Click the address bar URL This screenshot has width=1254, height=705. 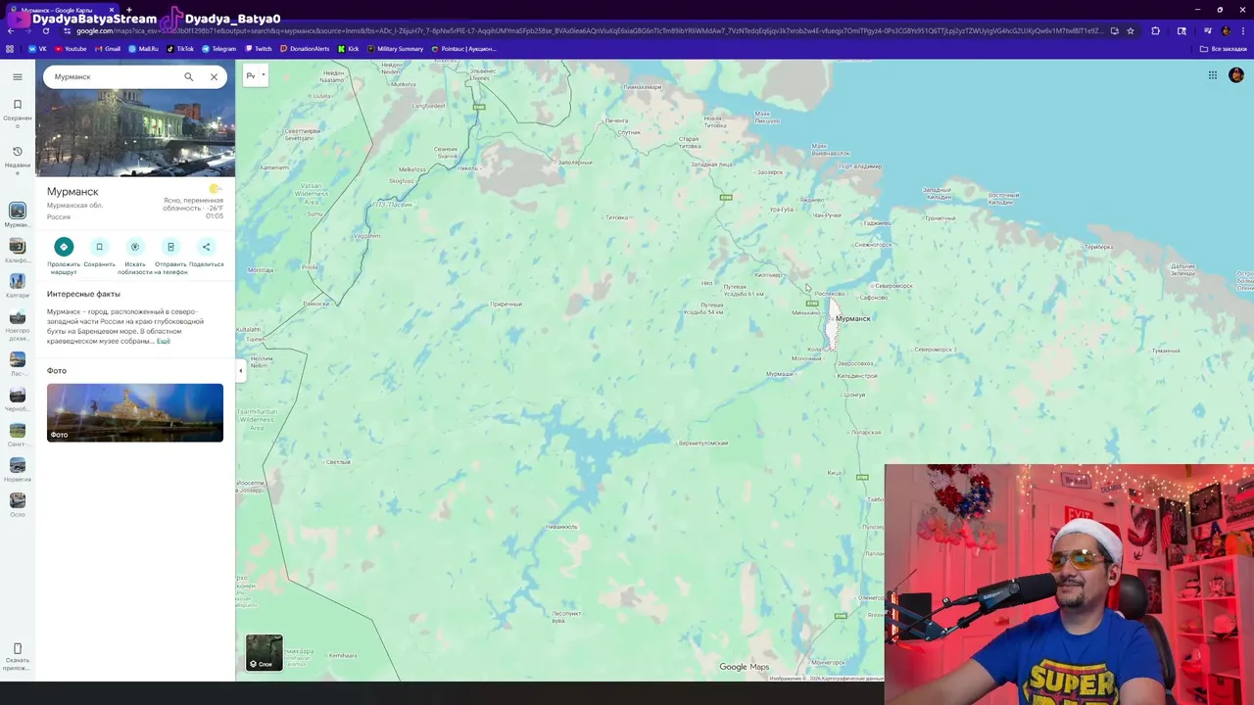click(588, 30)
